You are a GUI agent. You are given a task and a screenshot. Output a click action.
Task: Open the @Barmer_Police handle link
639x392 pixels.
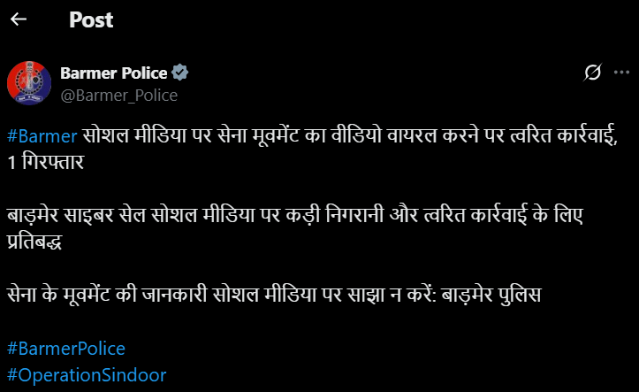pos(118,95)
